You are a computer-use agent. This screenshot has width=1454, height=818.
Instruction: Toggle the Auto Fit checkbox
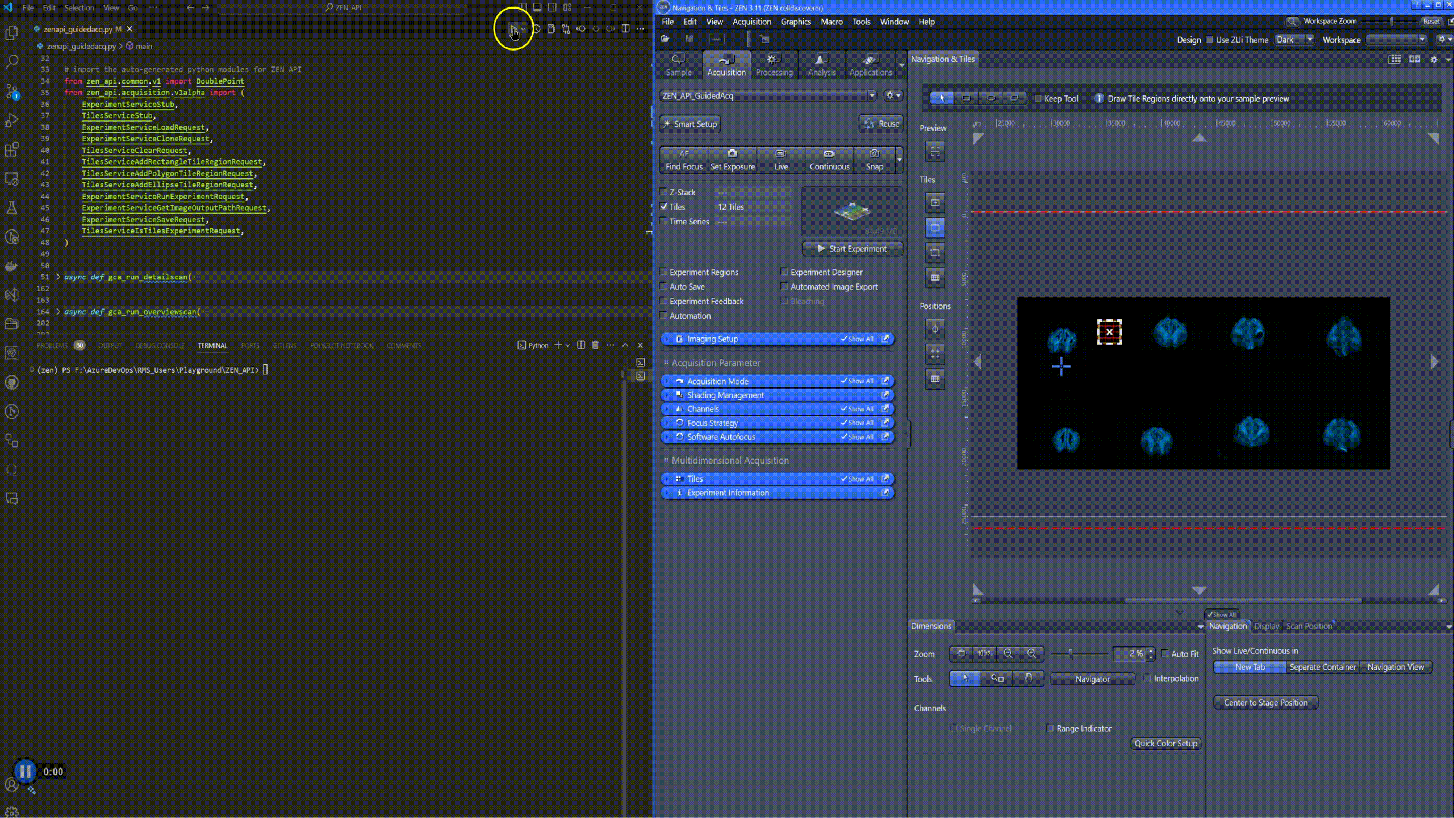[1165, 654]
